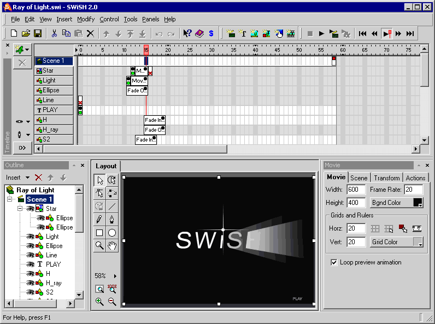Open the Add Effect dropdown arrow
This screenshot has width=435, height=324.
[x=27, y=50]
